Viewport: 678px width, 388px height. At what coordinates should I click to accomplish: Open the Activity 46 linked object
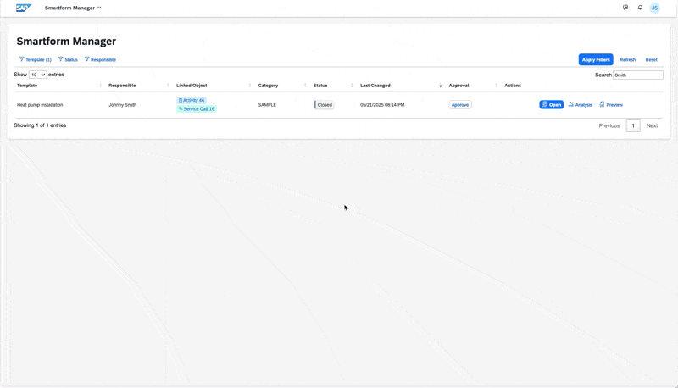pyautogui.click(x=192, y=100)
